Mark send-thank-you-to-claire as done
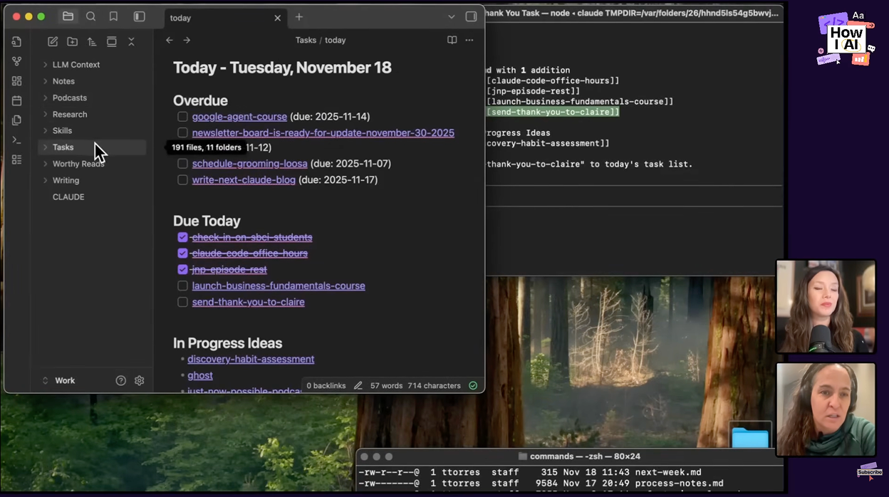Viewport: 889px width, 497px height. point(183,302)
